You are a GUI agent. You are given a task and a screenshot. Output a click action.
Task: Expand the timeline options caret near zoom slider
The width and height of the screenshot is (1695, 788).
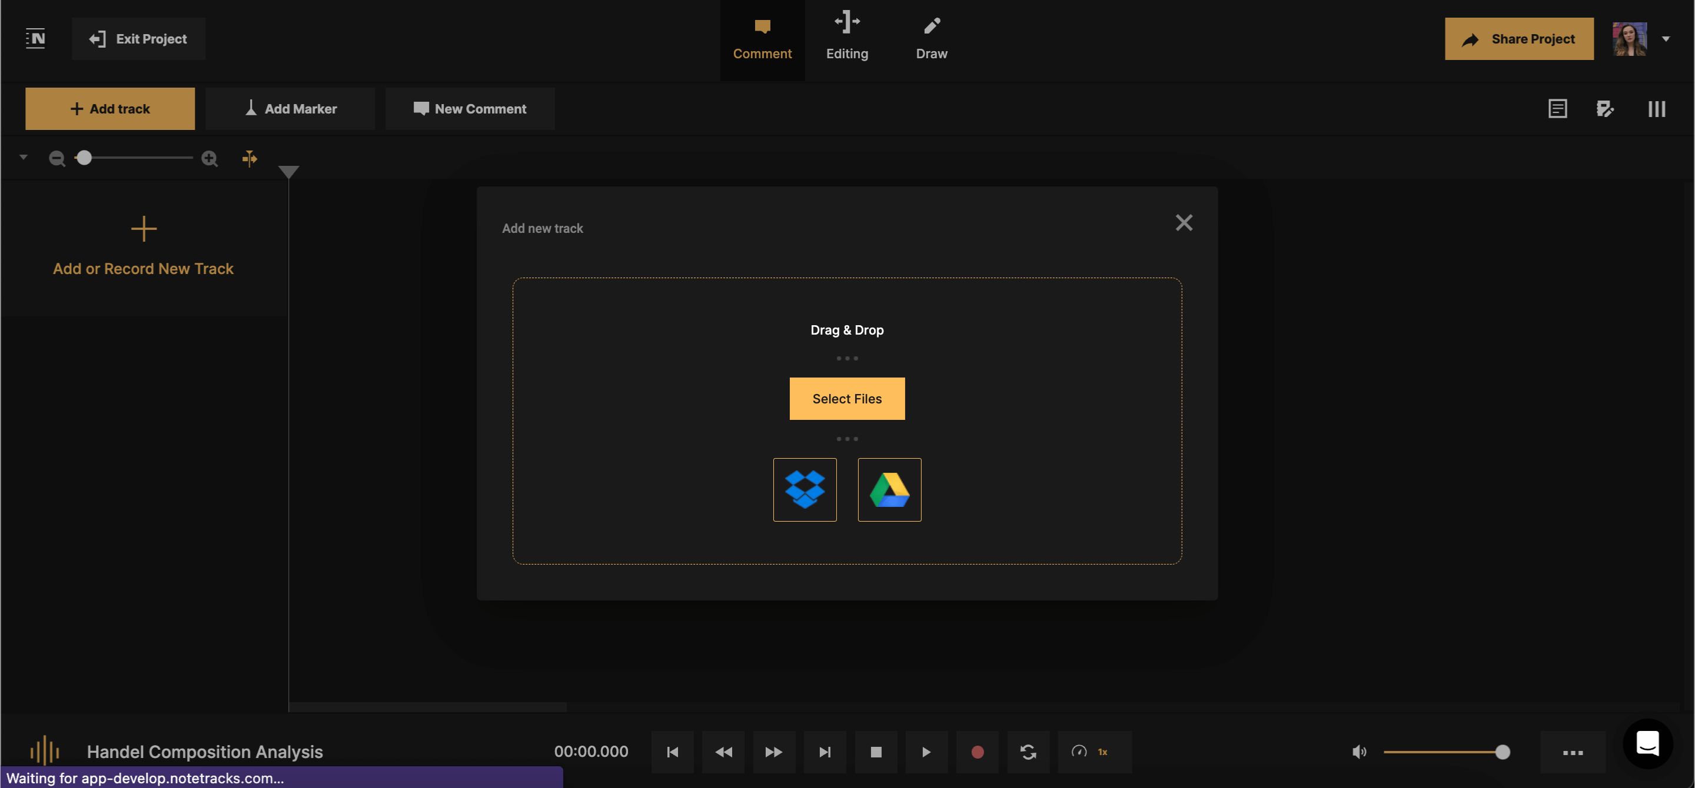[x=24, y=158]
